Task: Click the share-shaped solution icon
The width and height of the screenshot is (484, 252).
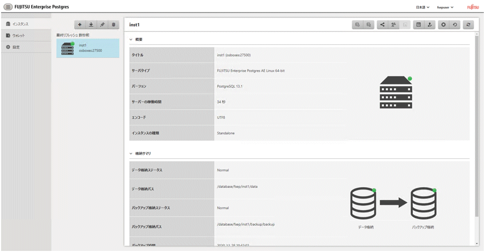Action: tap(382, 25)
